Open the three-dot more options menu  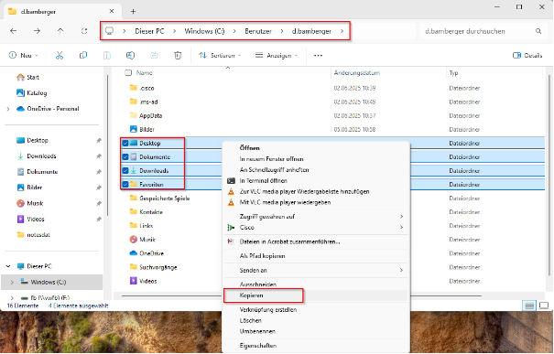318,56
